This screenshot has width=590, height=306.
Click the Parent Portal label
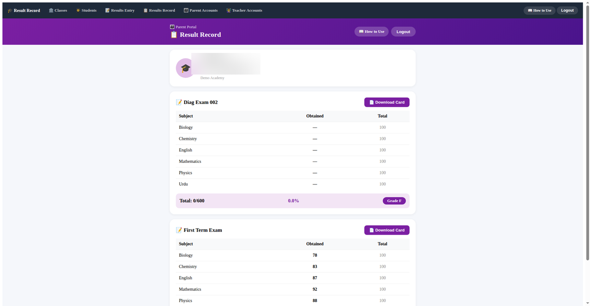(186, 27)
